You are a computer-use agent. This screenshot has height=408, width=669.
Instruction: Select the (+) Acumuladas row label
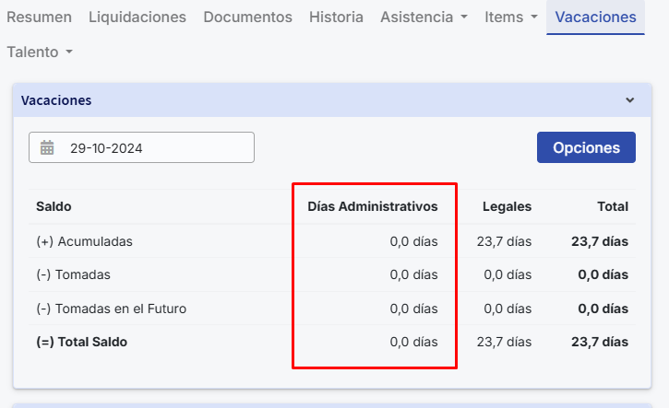(x=84, y=241)
